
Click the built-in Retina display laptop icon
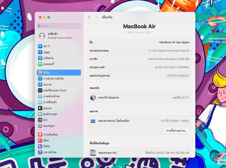(x=93, y=121)
